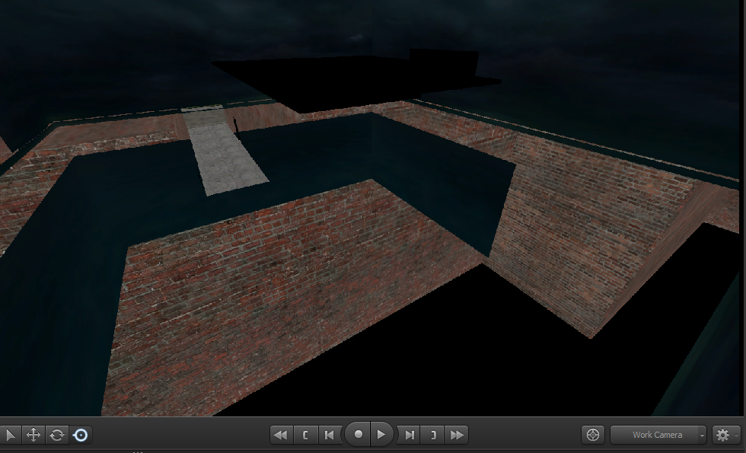This screenshot has width=746, height=453.
Task: Select the arrow selection tool
Action: 10,435
